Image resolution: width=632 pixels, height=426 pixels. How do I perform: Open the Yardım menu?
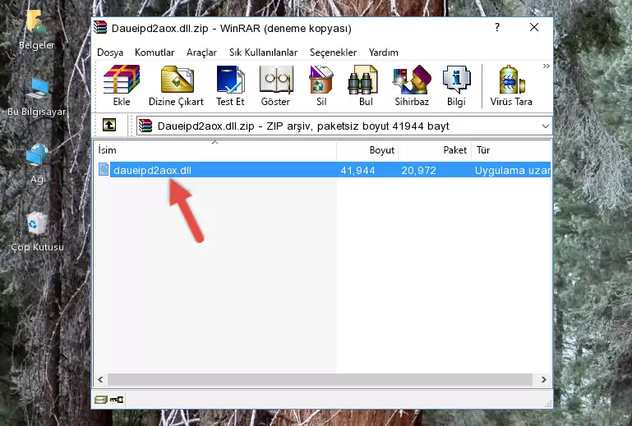click(383, 53)
